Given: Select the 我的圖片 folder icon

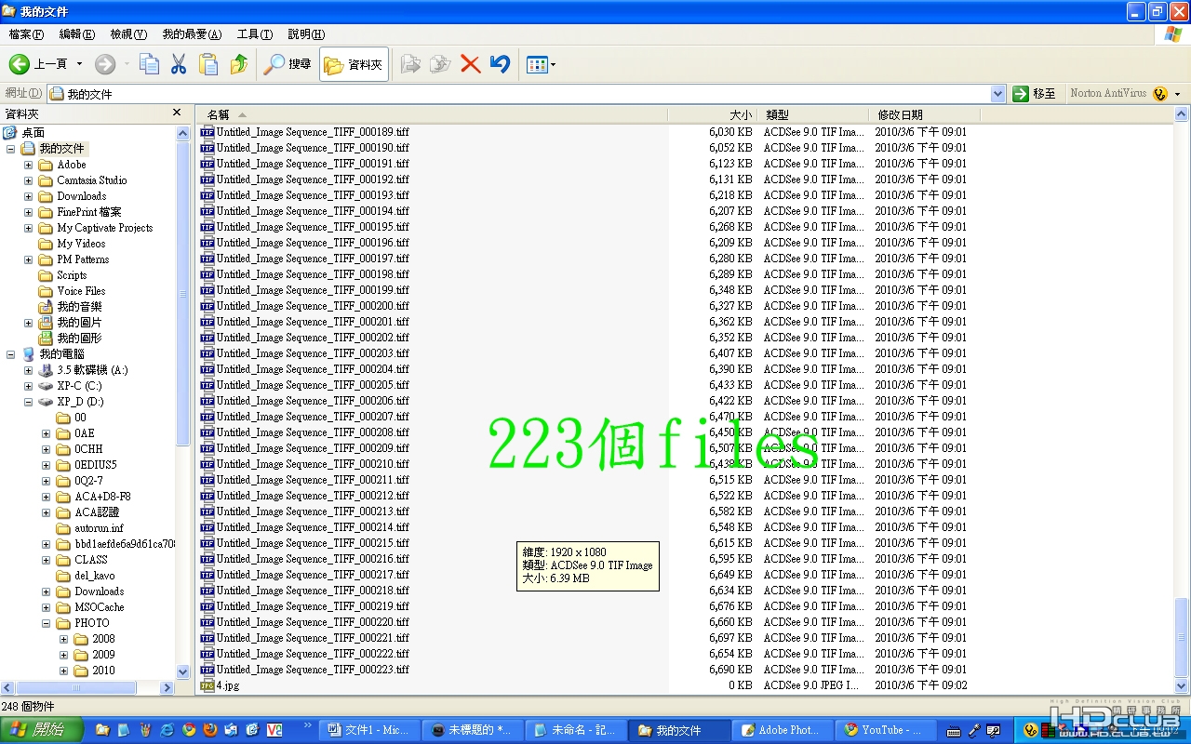Looking at the screenshot, I should pyautogui.click(x=46, y=323).
